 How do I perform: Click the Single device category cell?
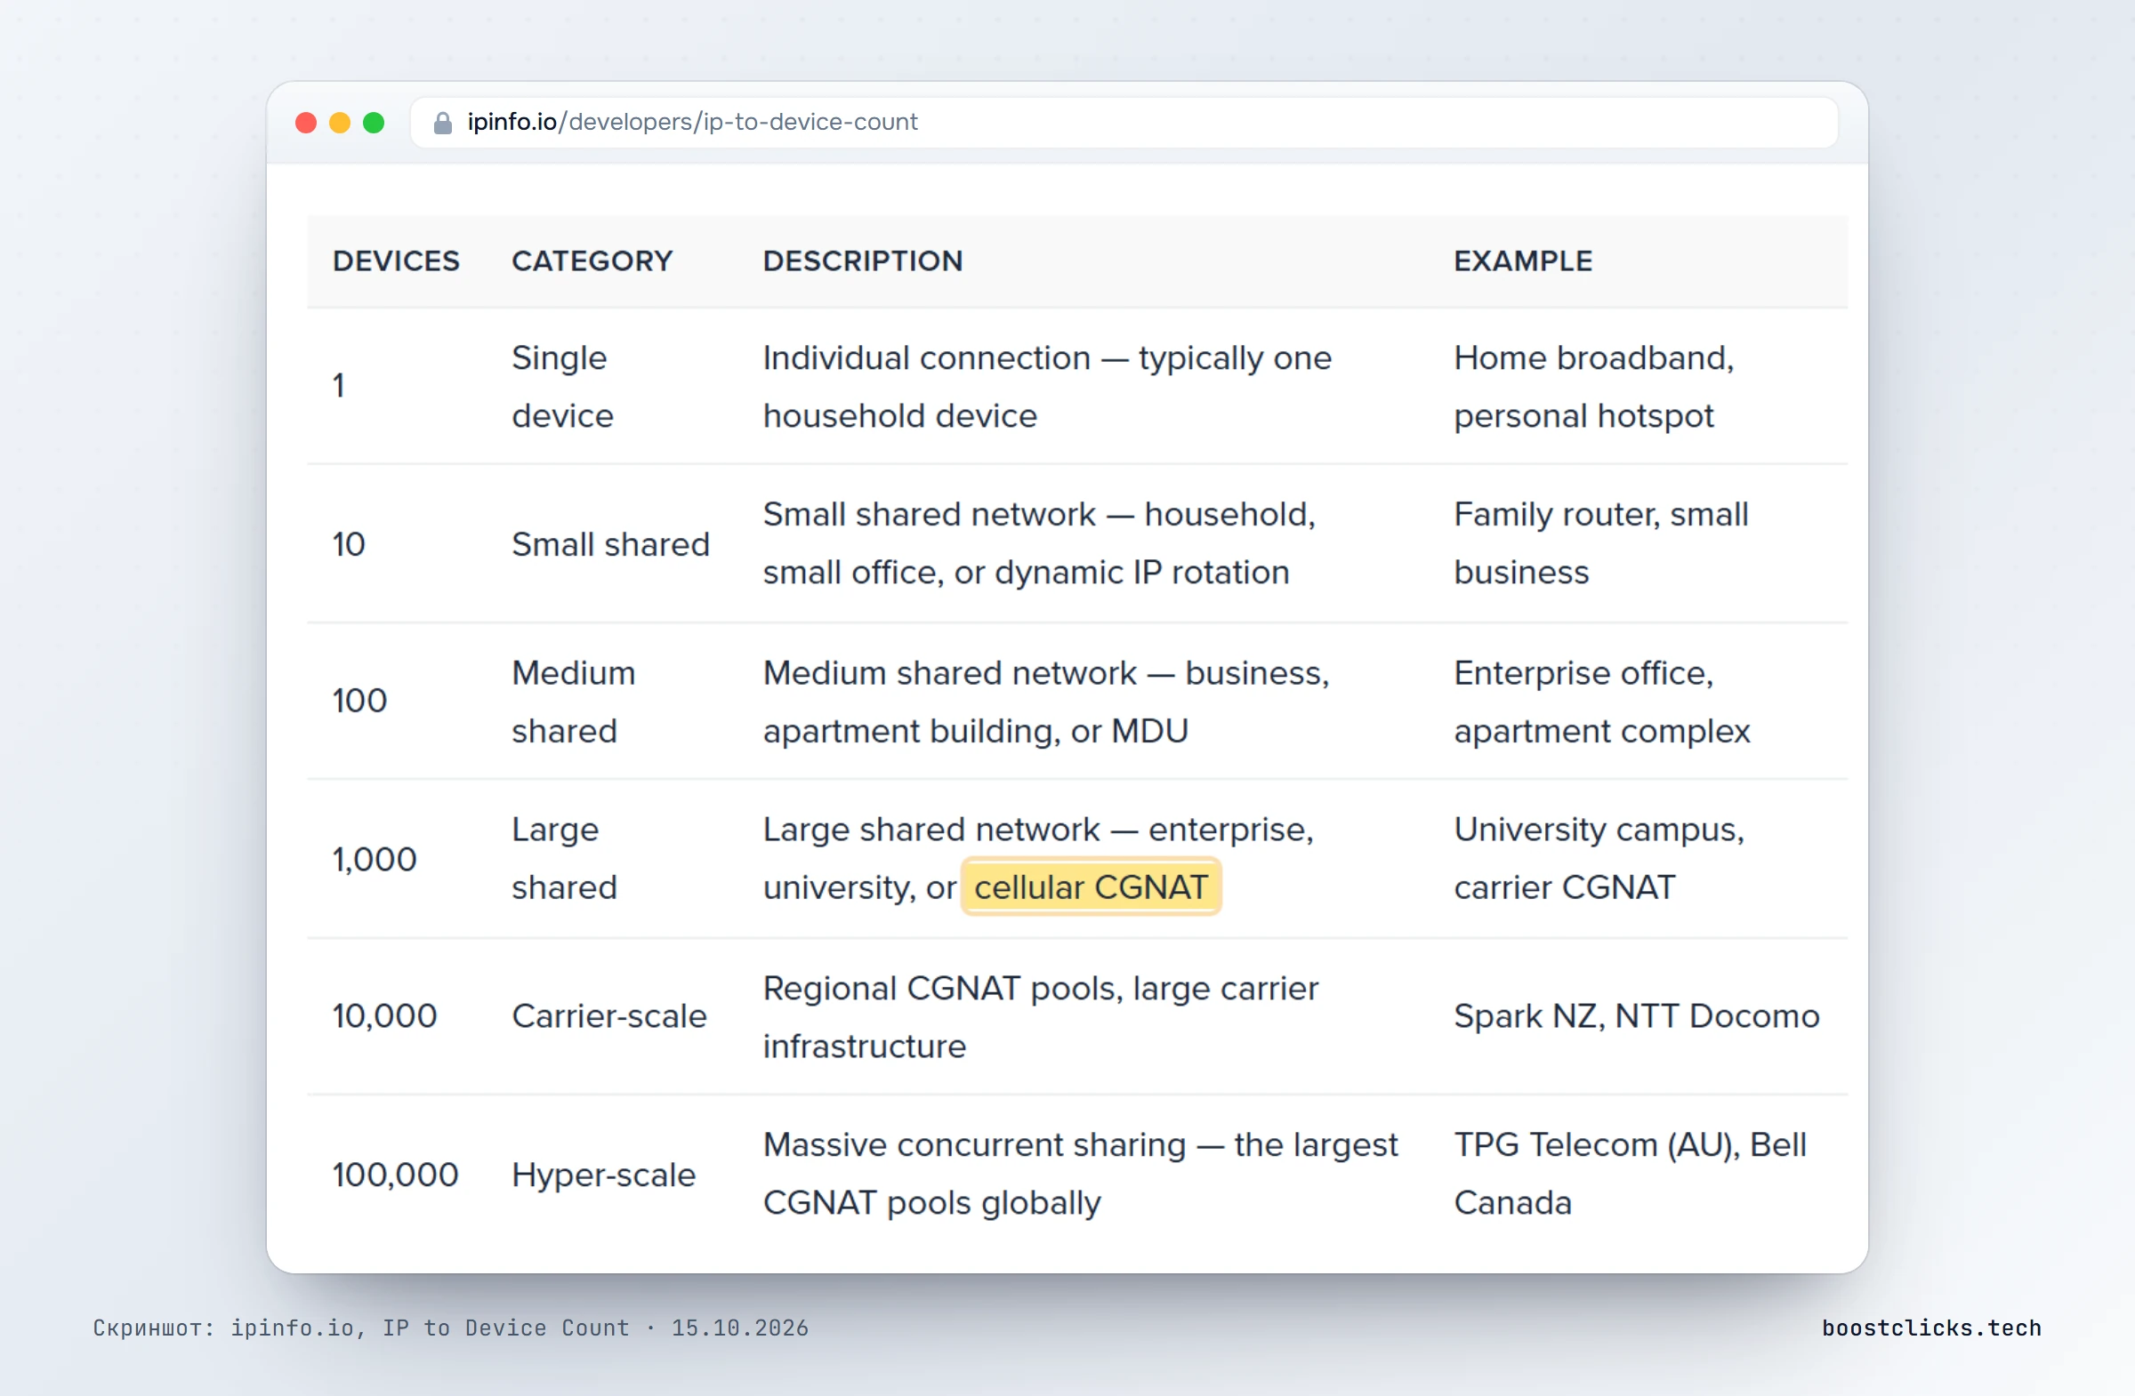(x=562, y=387)
